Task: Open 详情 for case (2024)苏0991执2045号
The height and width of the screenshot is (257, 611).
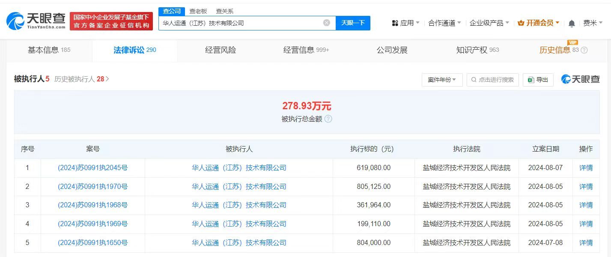Action: [x=586, y=167]
